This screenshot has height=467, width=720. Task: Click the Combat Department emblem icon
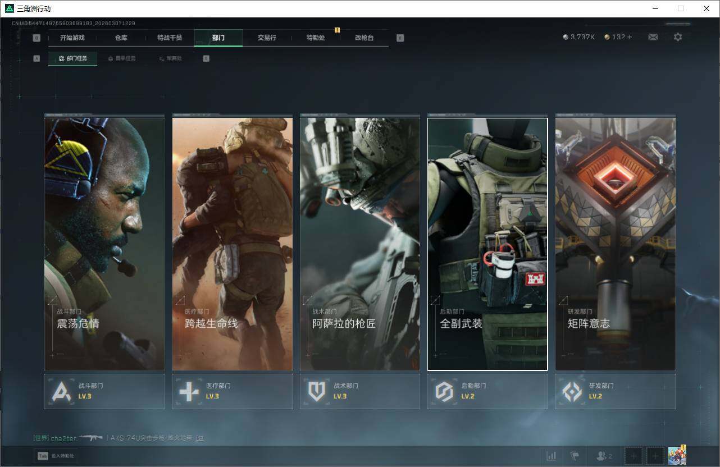(61, 391)
